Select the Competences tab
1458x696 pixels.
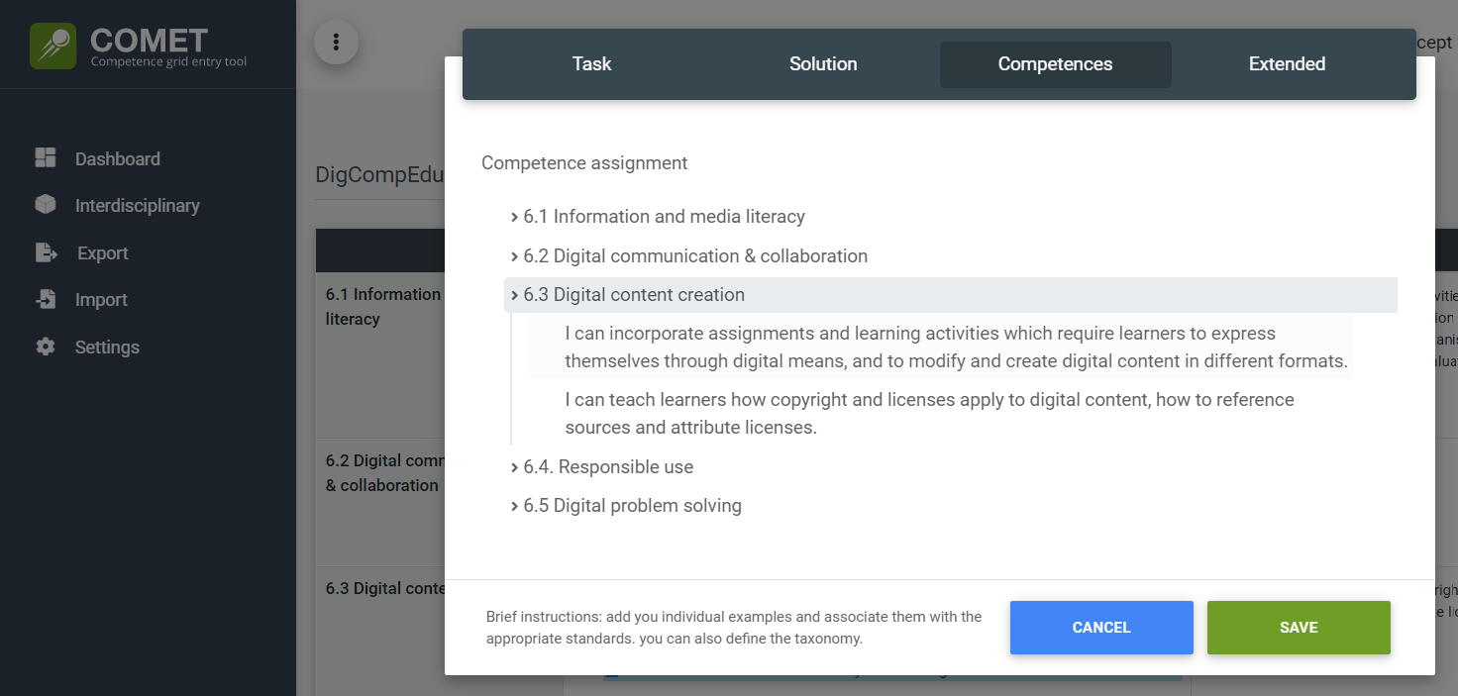(x=1055, y=64)
